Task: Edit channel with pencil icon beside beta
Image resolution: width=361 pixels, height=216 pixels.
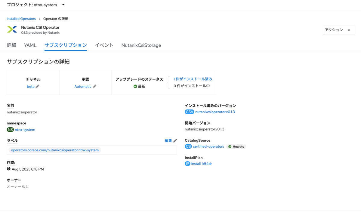Action: pos(38,86)
